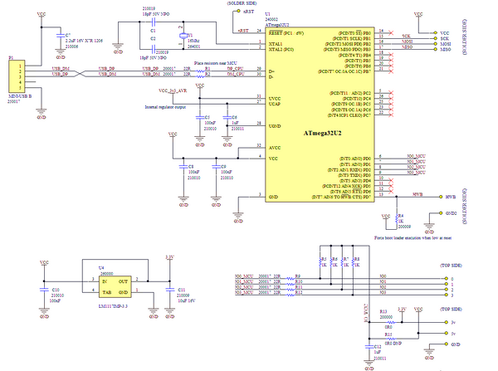
Task: Click the HWB pad on the right
Action: tap(439, 197)
